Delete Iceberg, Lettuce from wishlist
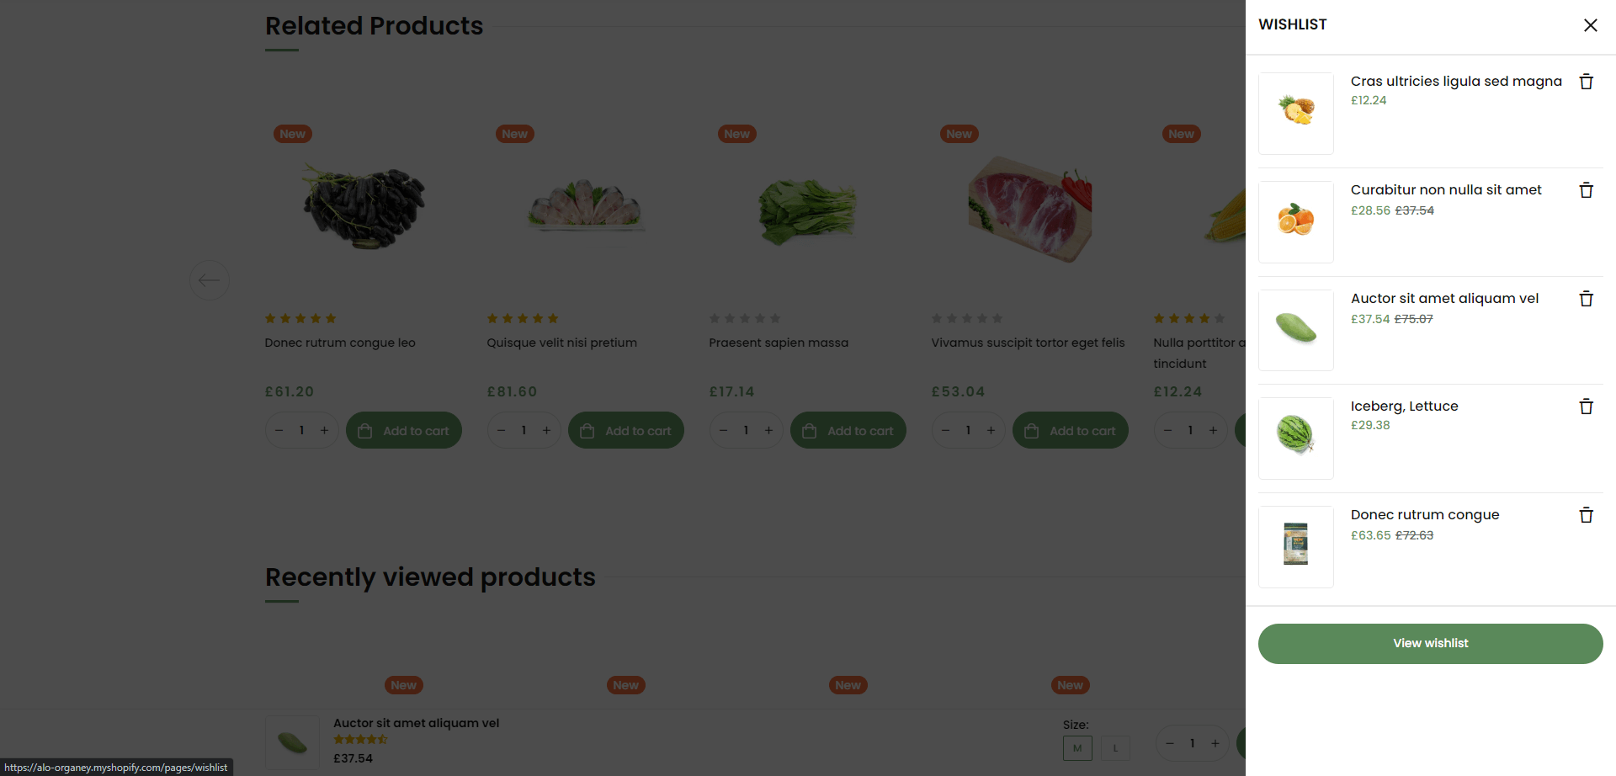Screen dimensions: 1616x776 click(x=1586, y=407)
